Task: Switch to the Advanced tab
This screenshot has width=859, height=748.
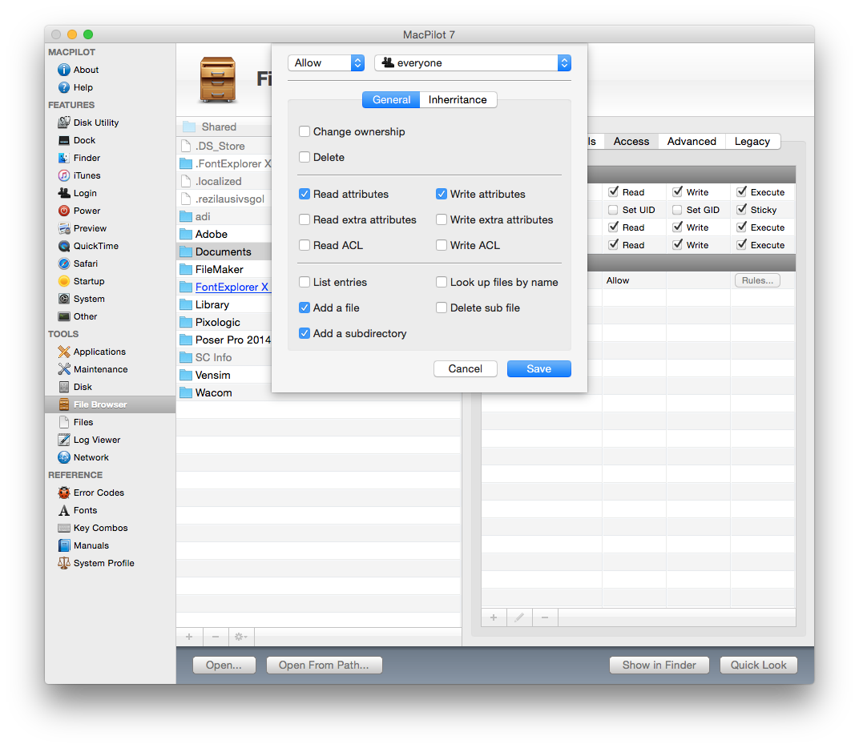Action: [x=692, y=141]
